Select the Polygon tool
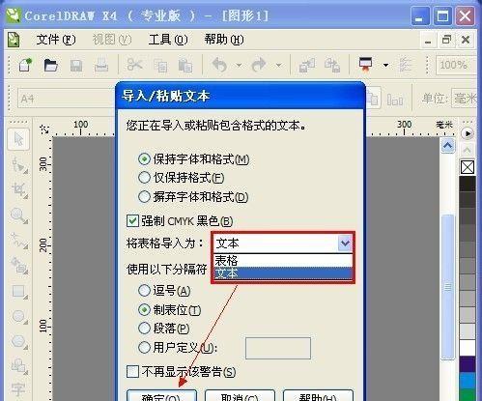This screenshot has width=482, height=401. pos(19,341)
